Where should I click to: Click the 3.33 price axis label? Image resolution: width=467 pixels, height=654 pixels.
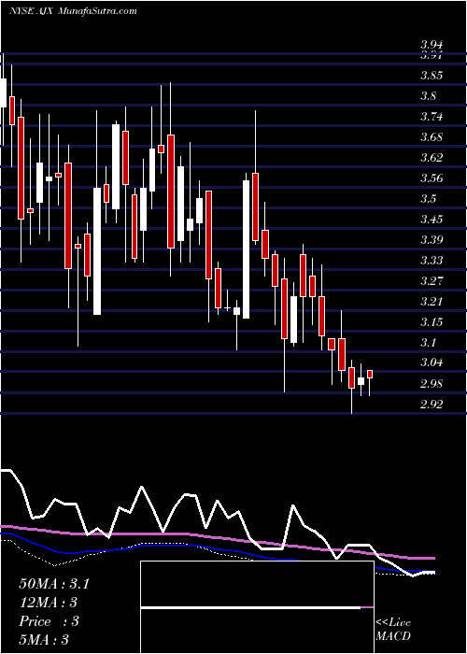432,261
